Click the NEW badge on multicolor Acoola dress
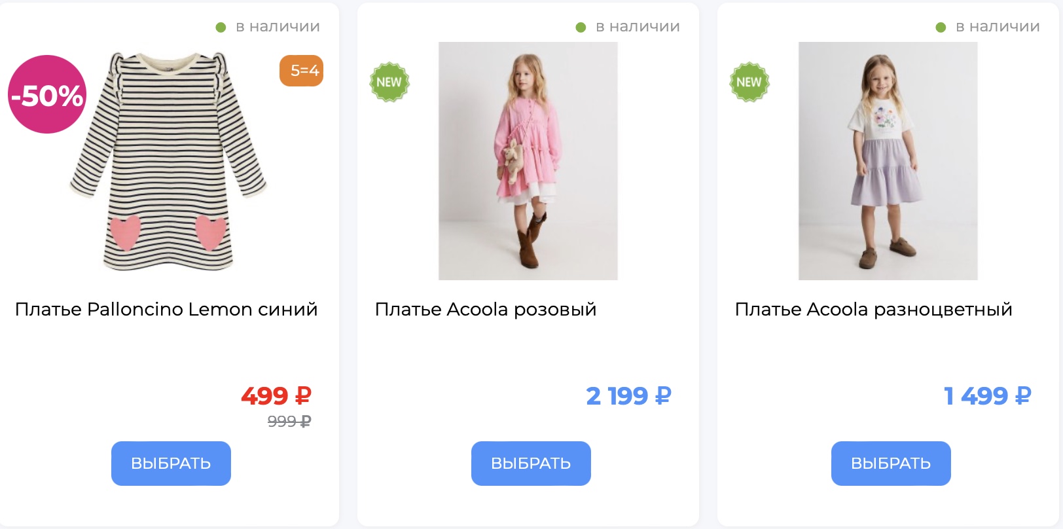 point(749,82)
